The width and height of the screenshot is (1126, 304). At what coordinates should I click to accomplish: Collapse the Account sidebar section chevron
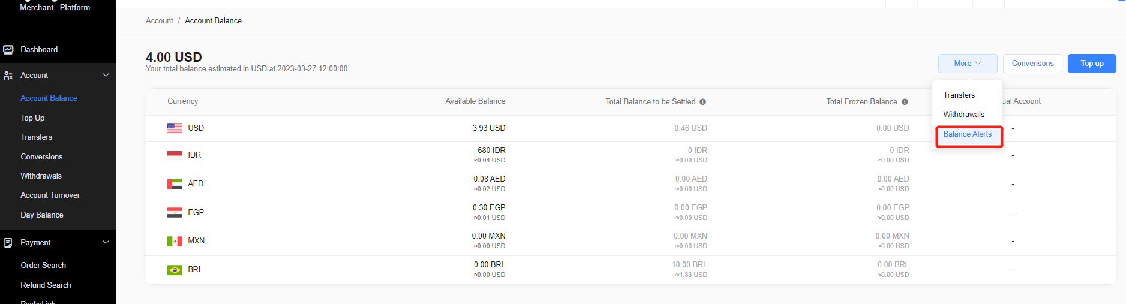[x=106, y=76]
